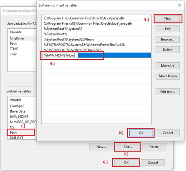
Task: Click Cancel in Environment Variables window
Action: coord(153,162)
